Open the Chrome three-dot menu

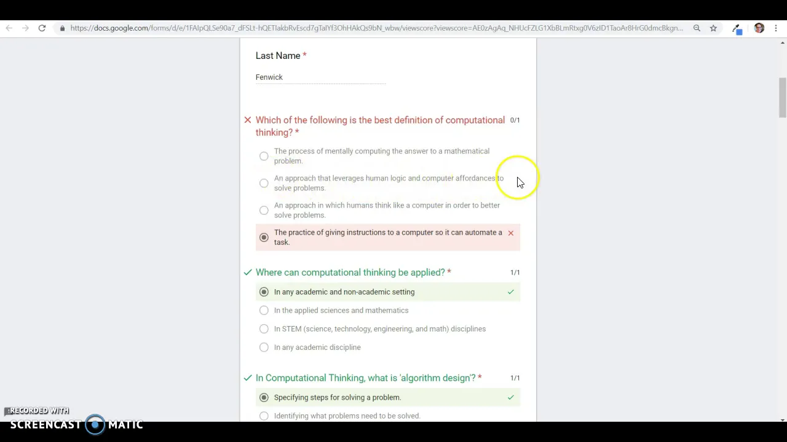[x=776, y=28]
